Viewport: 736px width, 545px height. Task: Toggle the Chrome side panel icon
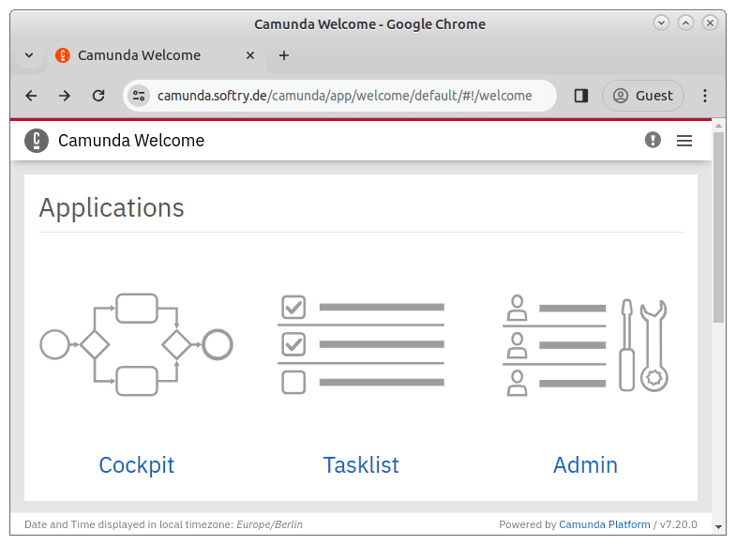point(581,96)
